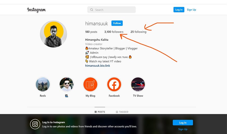Focus the Search input field

(x=112, y=10)
